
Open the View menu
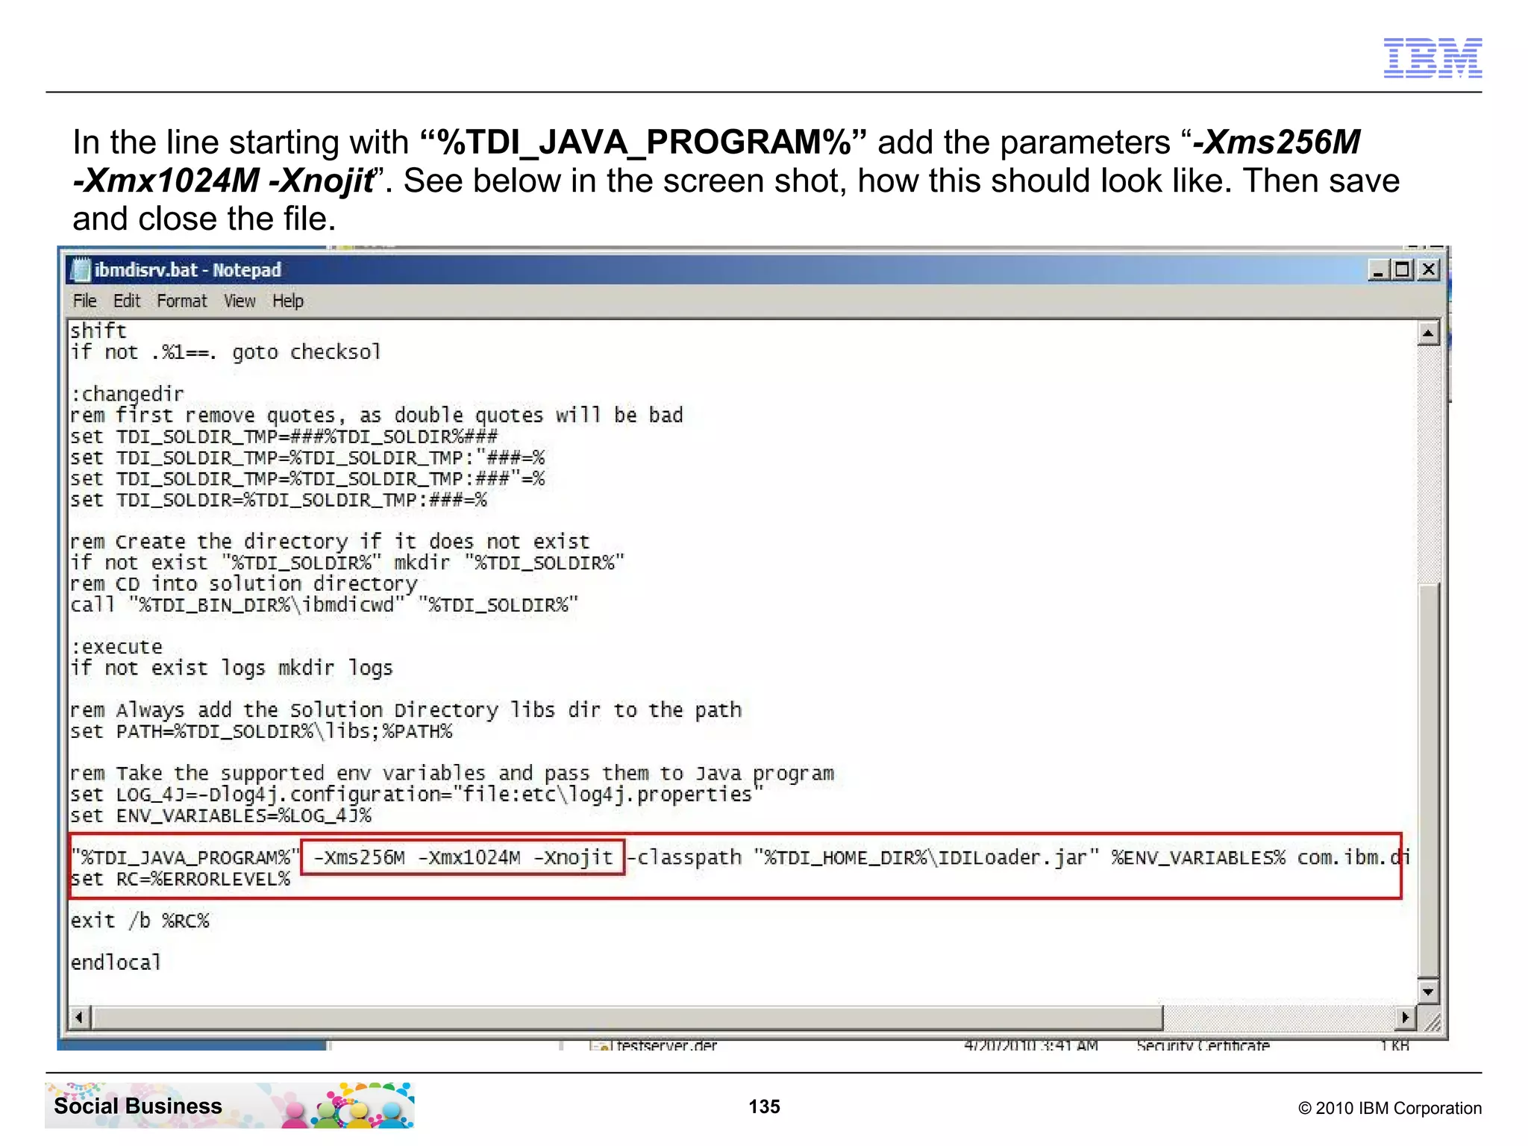pos(239,301)
